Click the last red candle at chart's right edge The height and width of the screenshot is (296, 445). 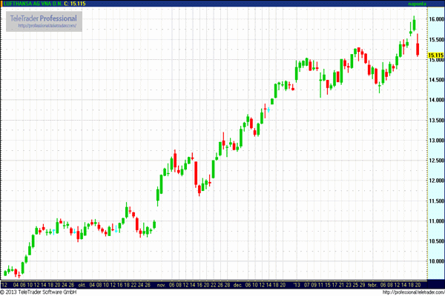(418, 46)
